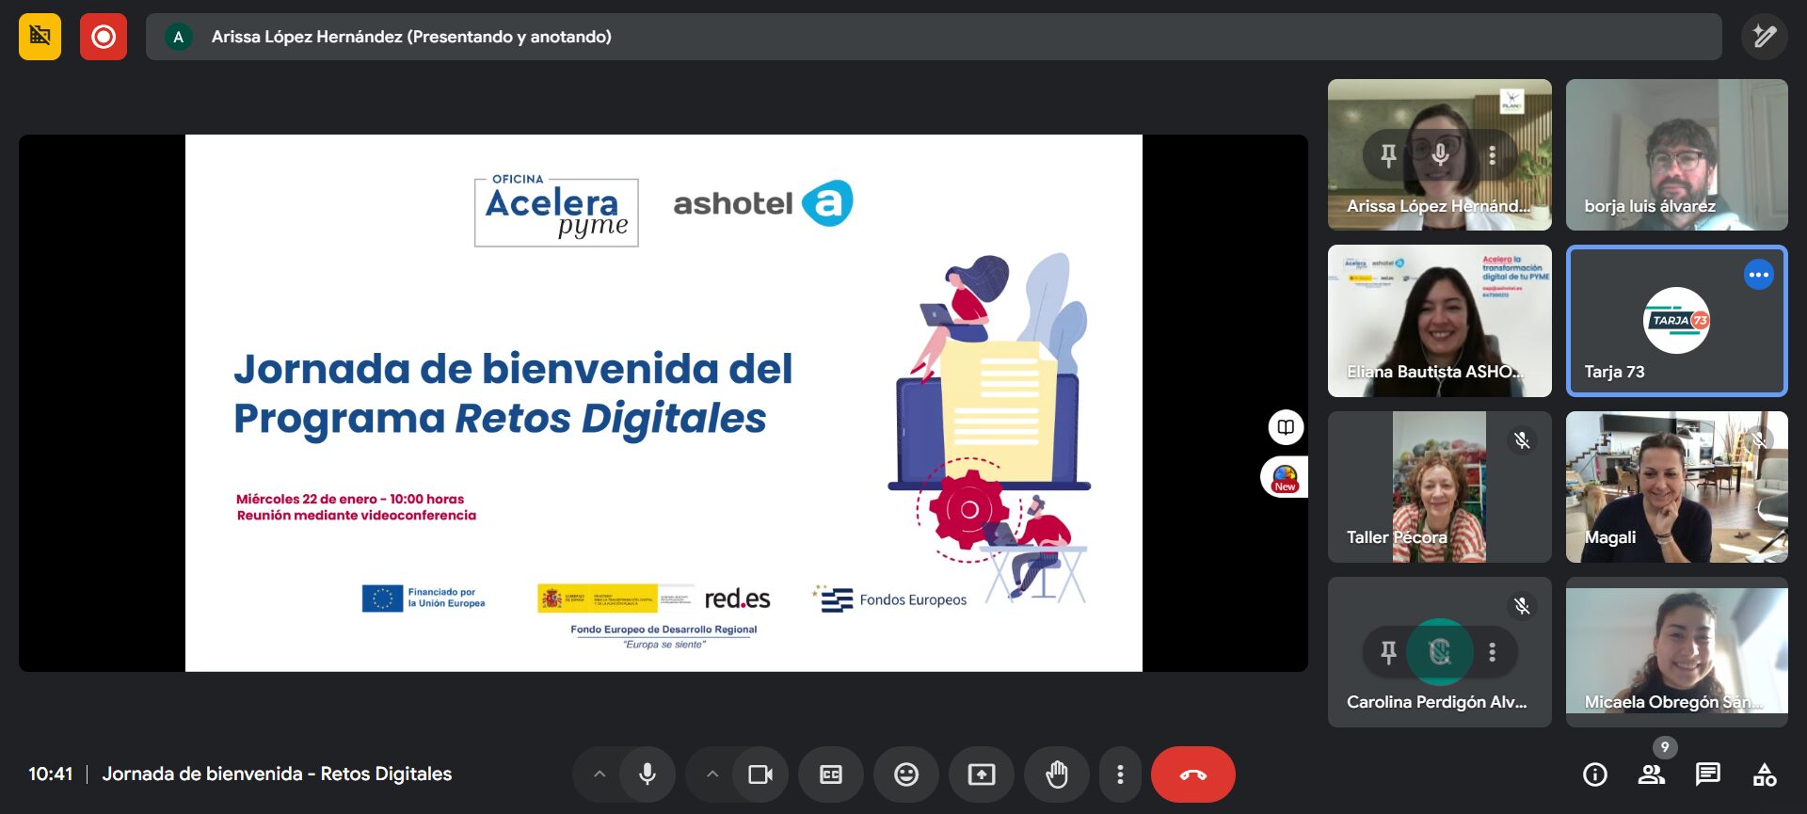Image resolution: width=1807 pixels, height=814 pixels.
Task: Click Carolina Perdigón's muted microphone indicator
Action: click(1522, 606)
